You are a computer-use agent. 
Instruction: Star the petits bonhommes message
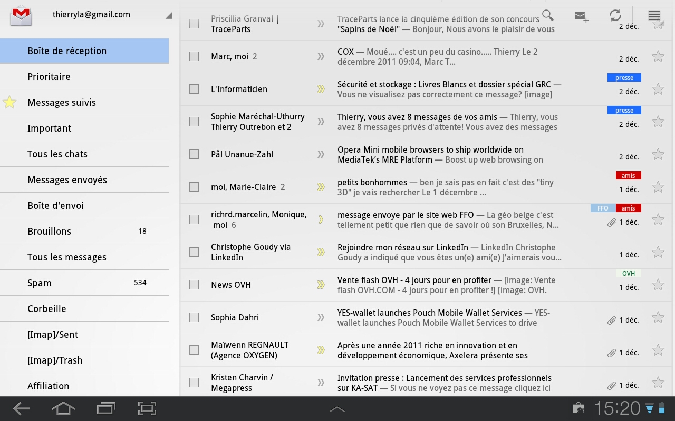click(658, 187)
